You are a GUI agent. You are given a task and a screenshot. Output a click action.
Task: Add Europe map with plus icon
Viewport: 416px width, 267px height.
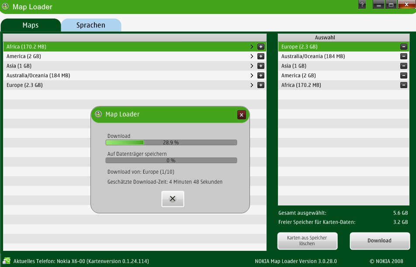pyautogui.click(x=261, y=85)
